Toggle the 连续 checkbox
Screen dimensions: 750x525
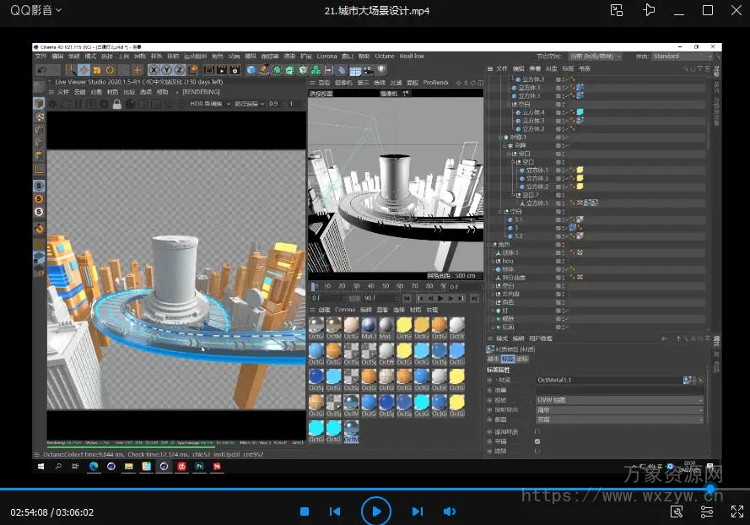click(537, 451)
